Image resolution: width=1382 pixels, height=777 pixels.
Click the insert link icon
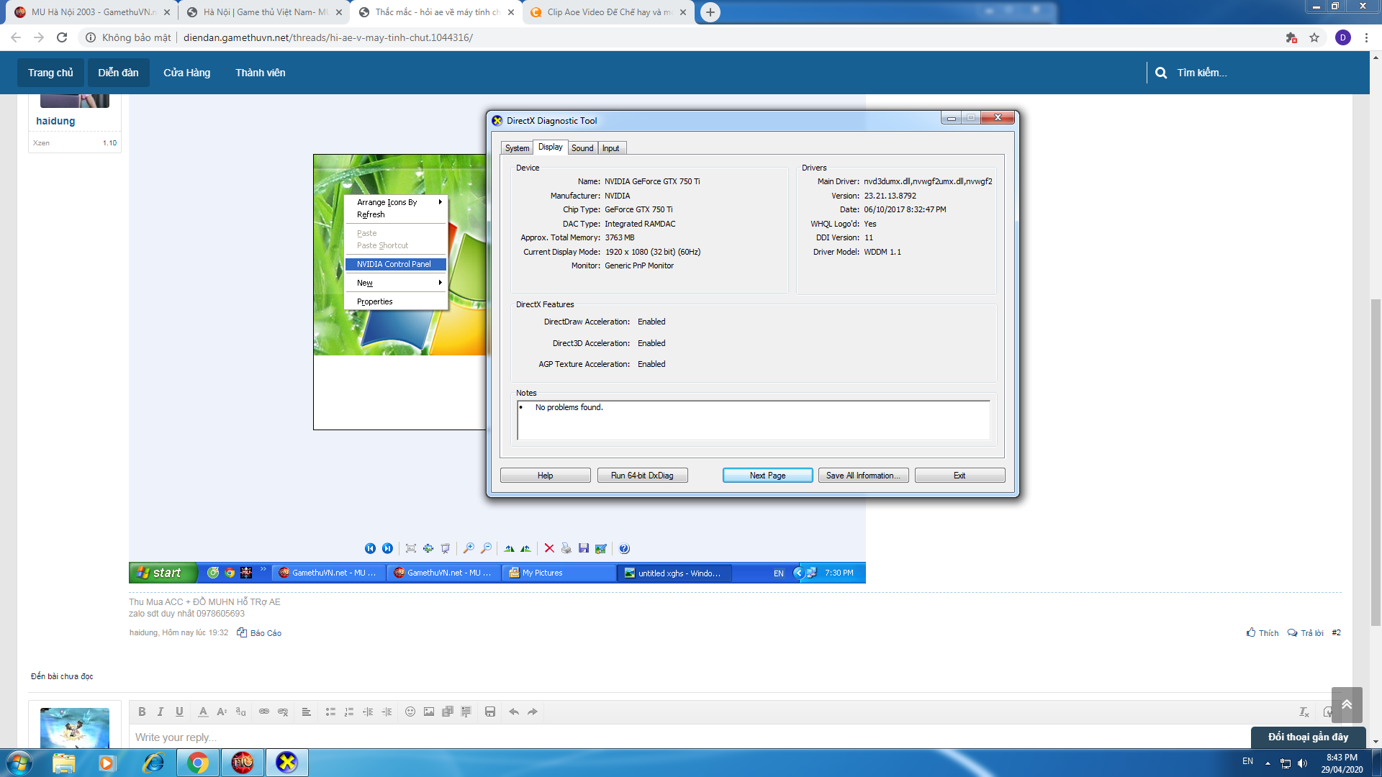click(x=264, y=712)
